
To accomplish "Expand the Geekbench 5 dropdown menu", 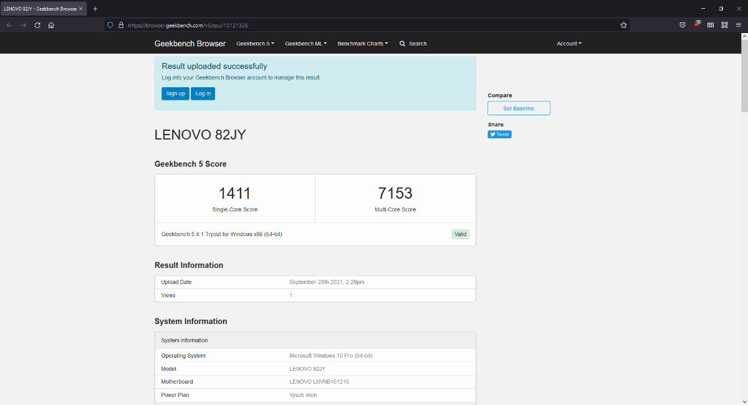I will (255, 44).
